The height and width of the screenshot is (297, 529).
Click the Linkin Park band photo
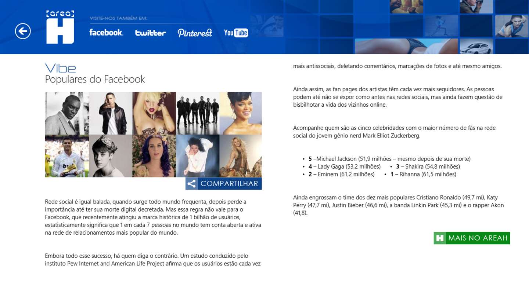(x=198, y=113)
